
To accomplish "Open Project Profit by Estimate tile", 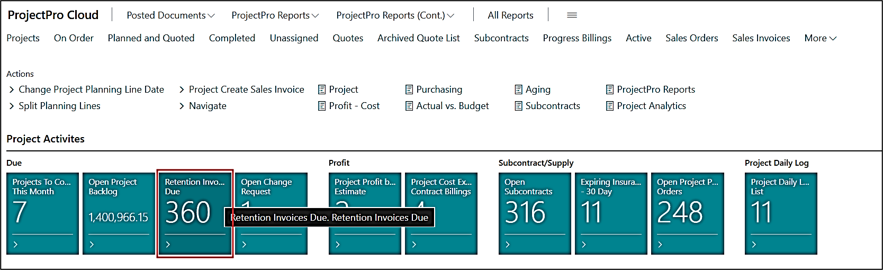I will [x=365, y=213].
